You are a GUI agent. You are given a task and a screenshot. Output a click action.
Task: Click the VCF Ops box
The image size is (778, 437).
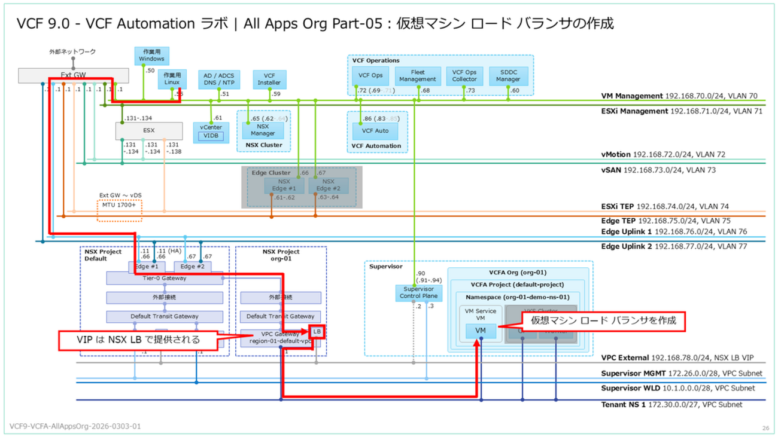tap(370, 76)
